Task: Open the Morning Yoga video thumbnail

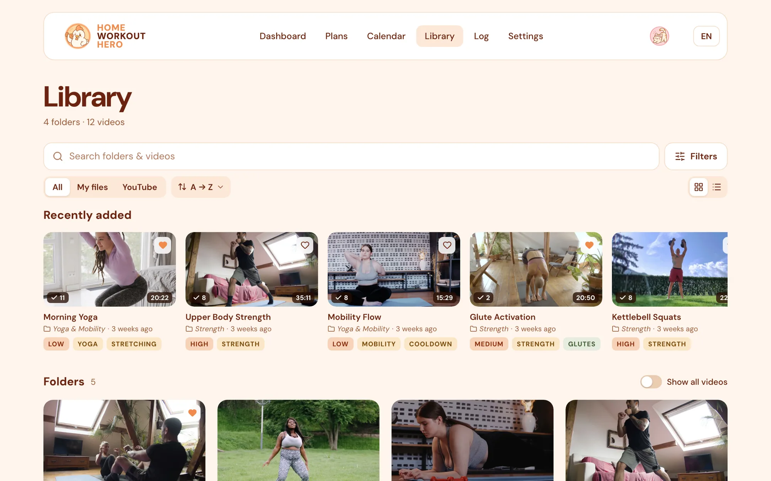Action: coord(109,269)
